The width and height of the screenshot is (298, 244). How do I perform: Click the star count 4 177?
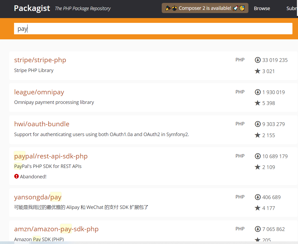point(269,208)
